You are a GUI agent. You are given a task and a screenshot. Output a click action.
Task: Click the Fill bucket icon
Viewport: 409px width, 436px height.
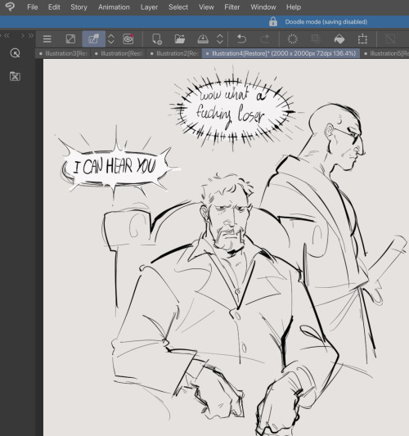point(339,39)
